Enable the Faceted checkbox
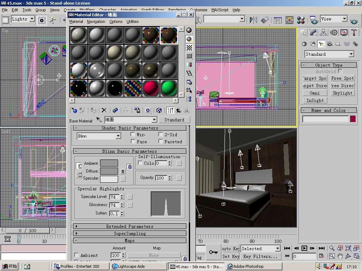Screen dimensions: 362x271 [161, 141]
